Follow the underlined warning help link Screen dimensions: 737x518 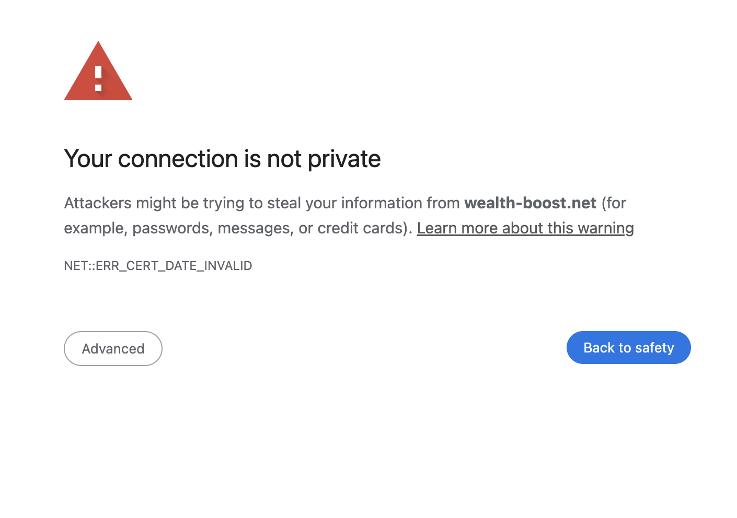click(x=525, y=228)
